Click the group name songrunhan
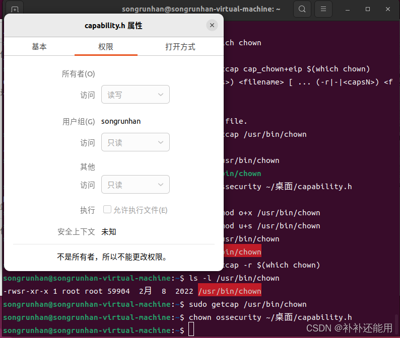 [121, 121]
